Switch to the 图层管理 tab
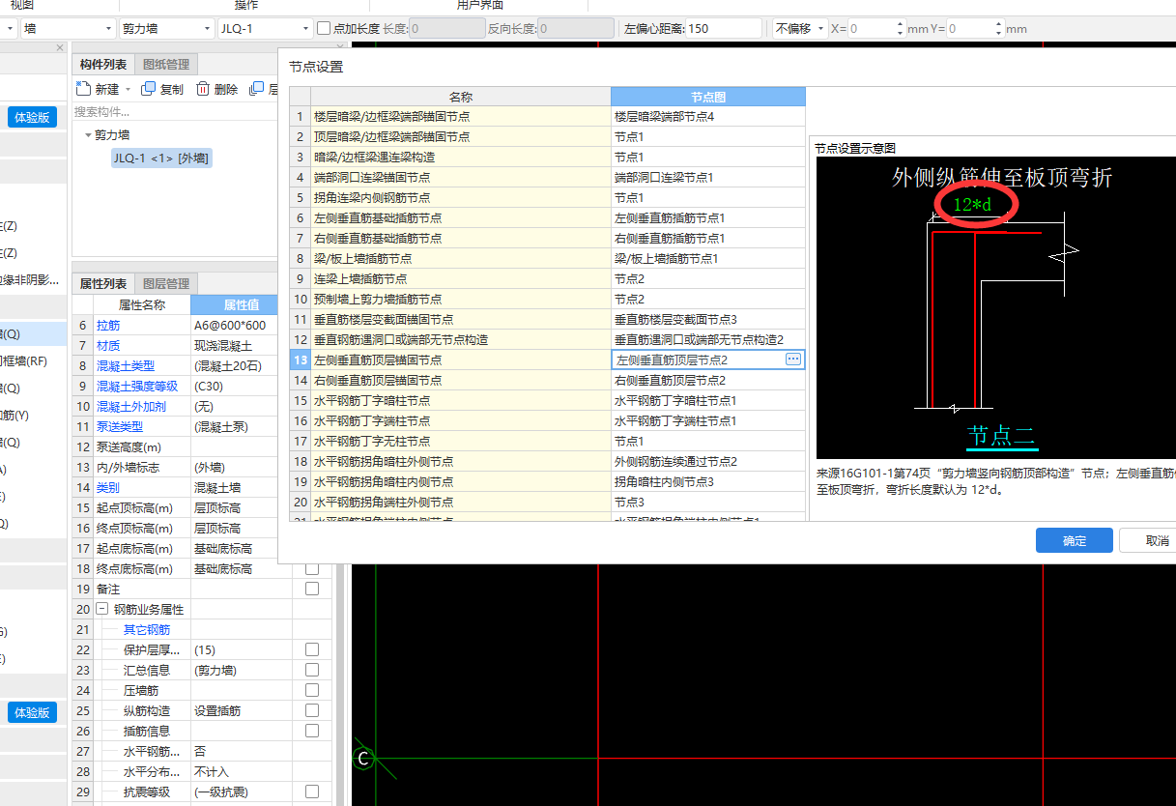The image size is (1176, 806). (166, 283)
